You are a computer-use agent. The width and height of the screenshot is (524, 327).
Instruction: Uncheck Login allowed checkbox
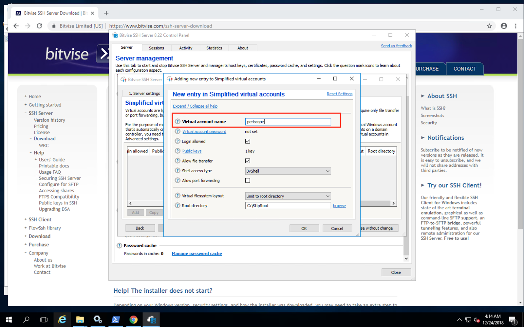(x=248, y=141)
